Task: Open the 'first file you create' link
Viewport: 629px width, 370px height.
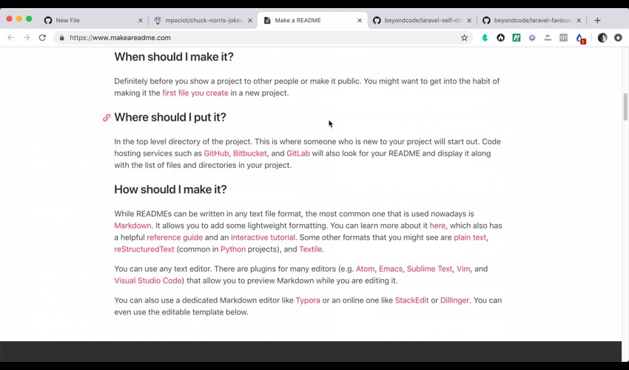Action: 195,92
